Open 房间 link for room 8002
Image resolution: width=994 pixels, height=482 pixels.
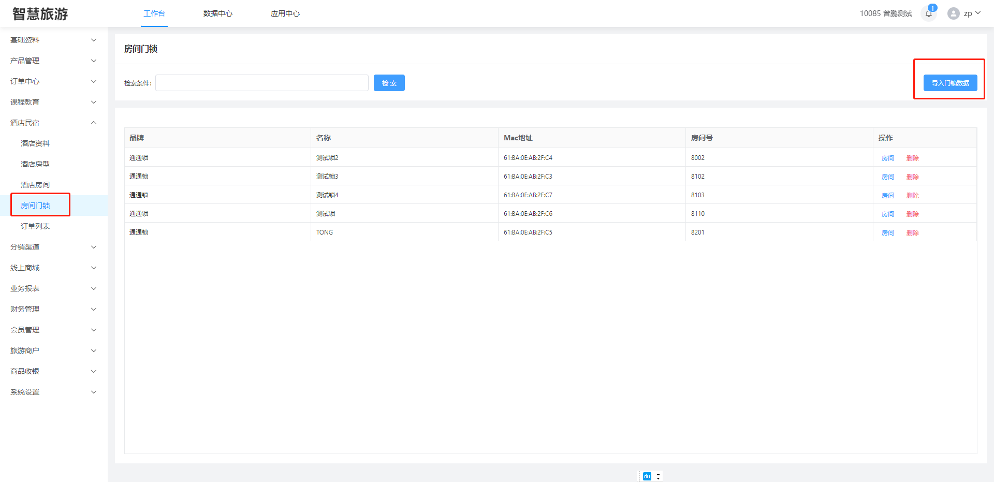click(x=887, y=158)
